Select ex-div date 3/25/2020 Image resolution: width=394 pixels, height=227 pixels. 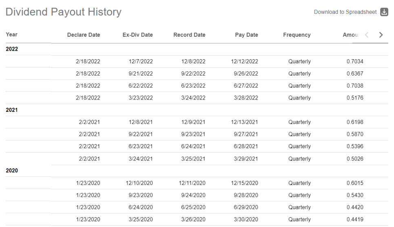(x=141, y=220)
